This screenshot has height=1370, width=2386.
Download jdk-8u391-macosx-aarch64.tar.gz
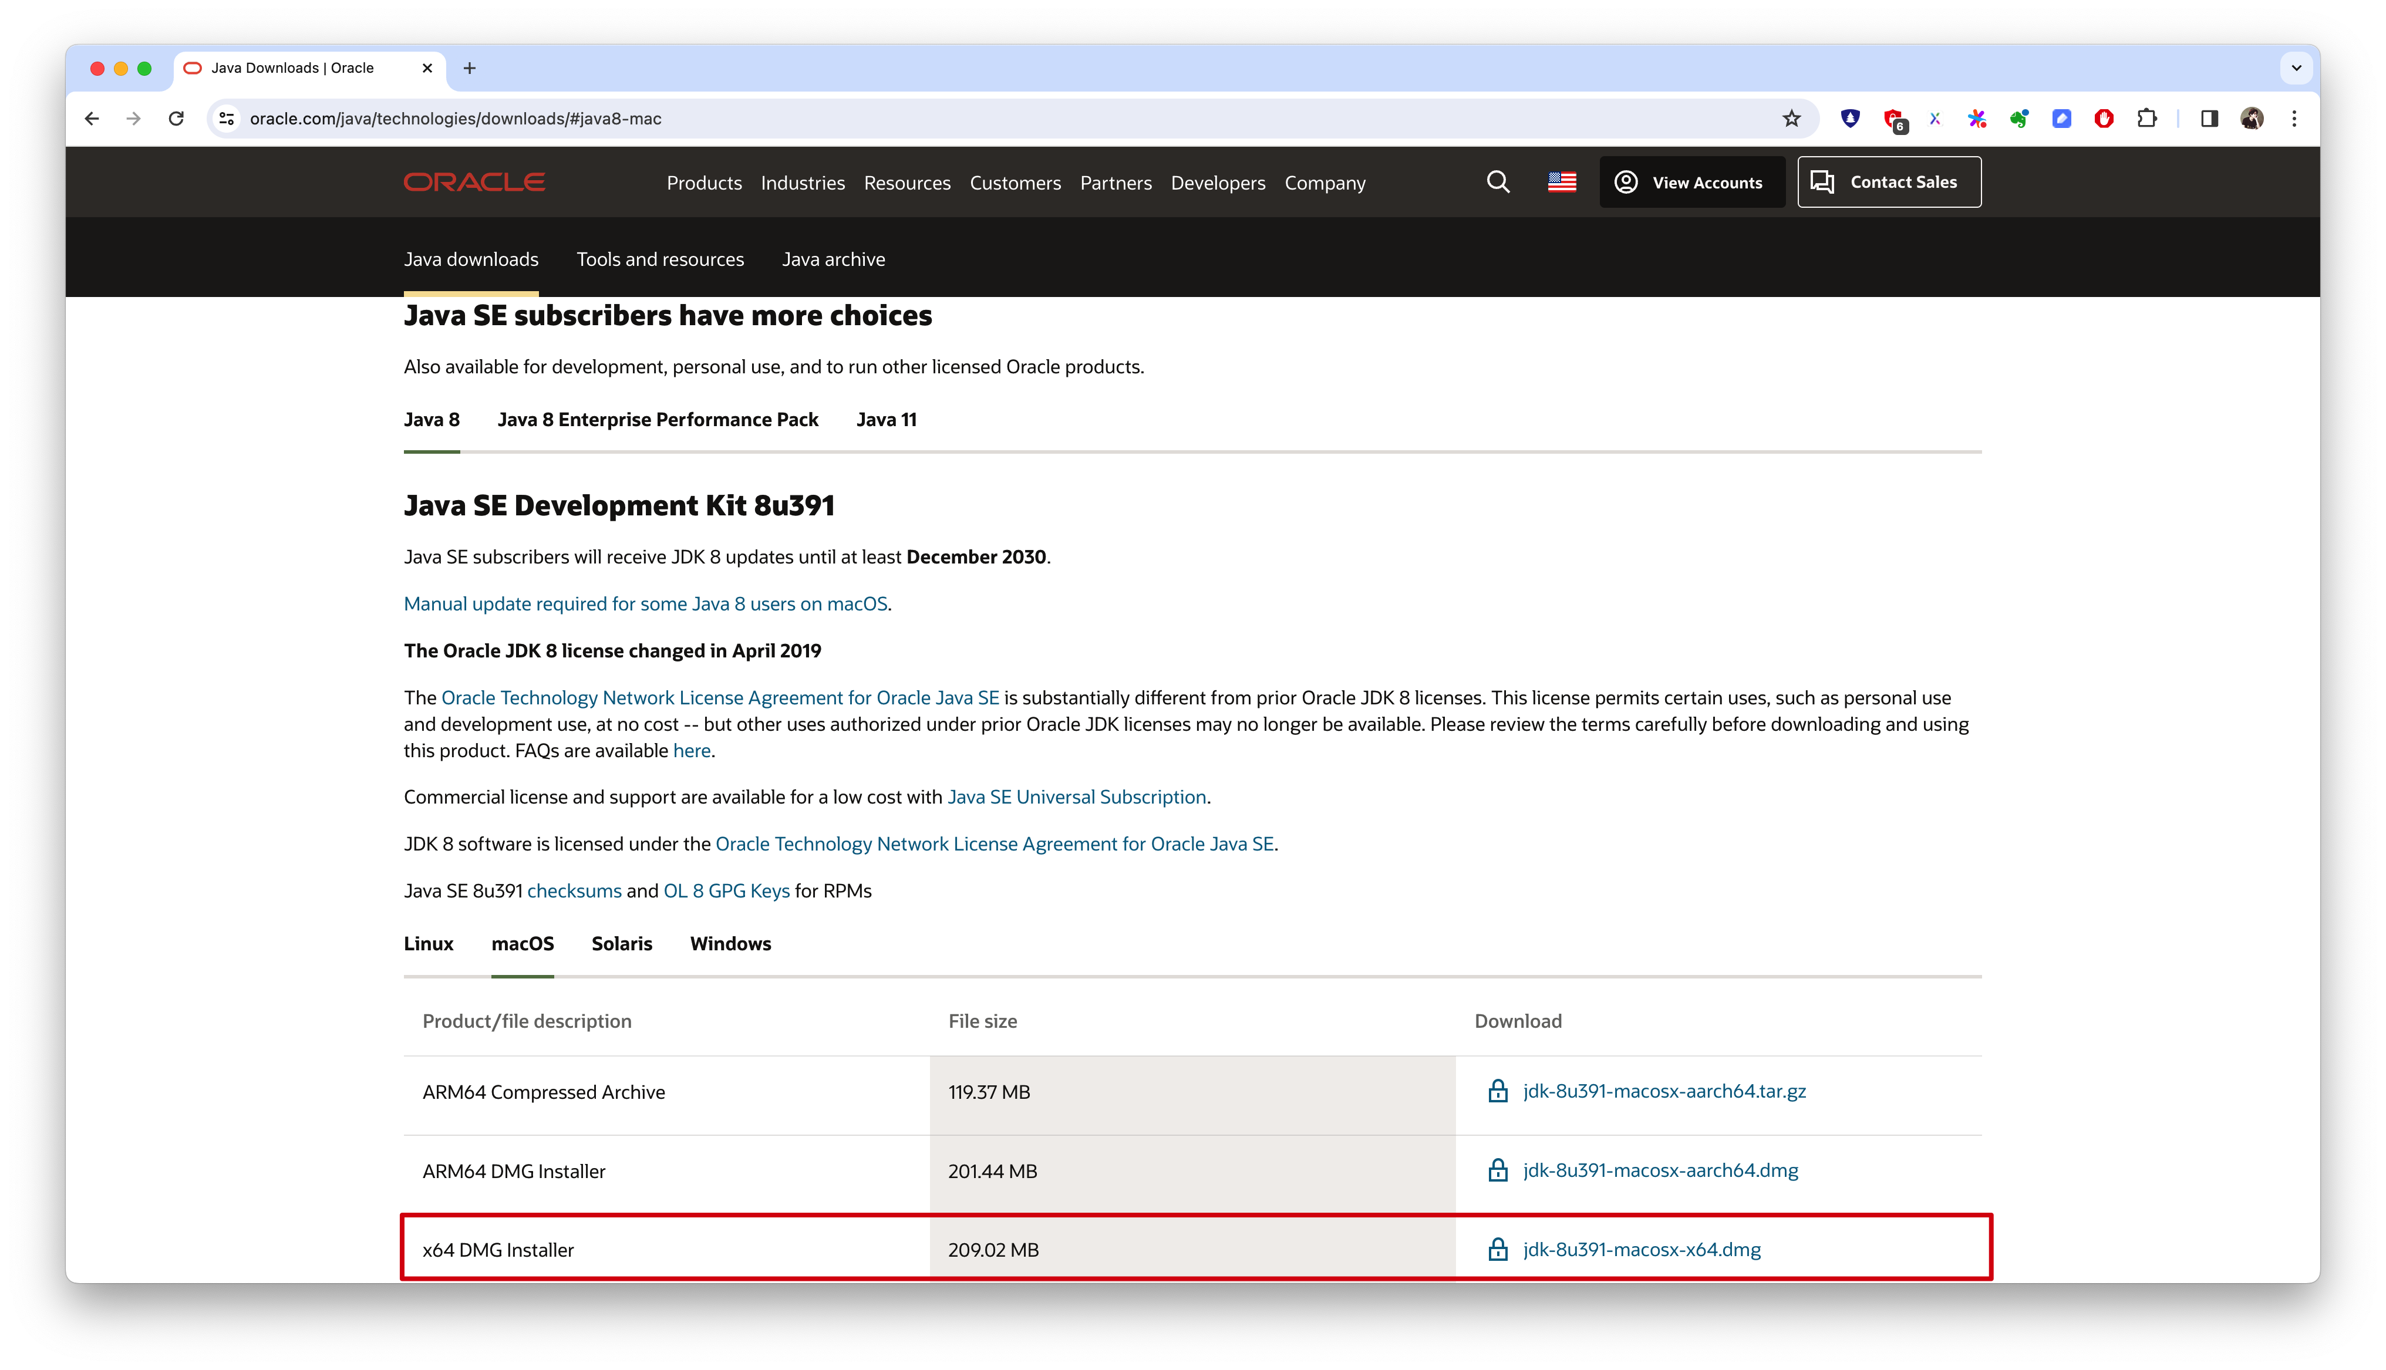pos(1663,1092)
